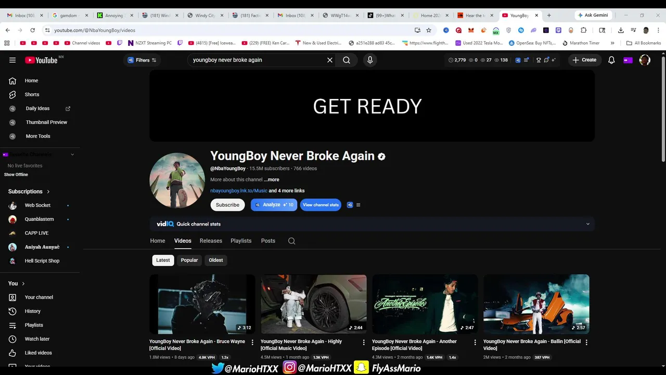Clear the search box with the X
This screenshot has width=666, height=375.
pos(329,60)
